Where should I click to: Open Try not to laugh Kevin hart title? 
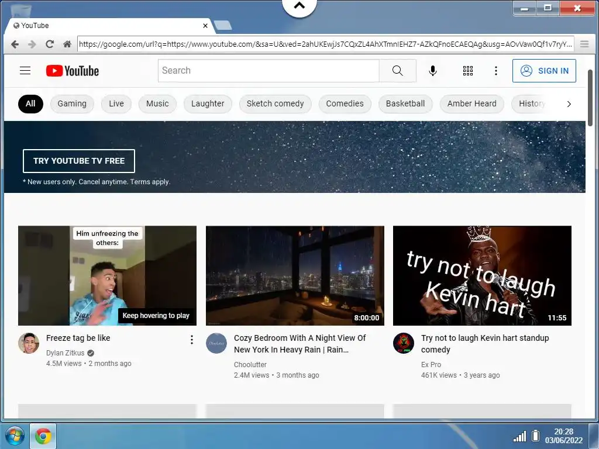click(x=485, y=344)
